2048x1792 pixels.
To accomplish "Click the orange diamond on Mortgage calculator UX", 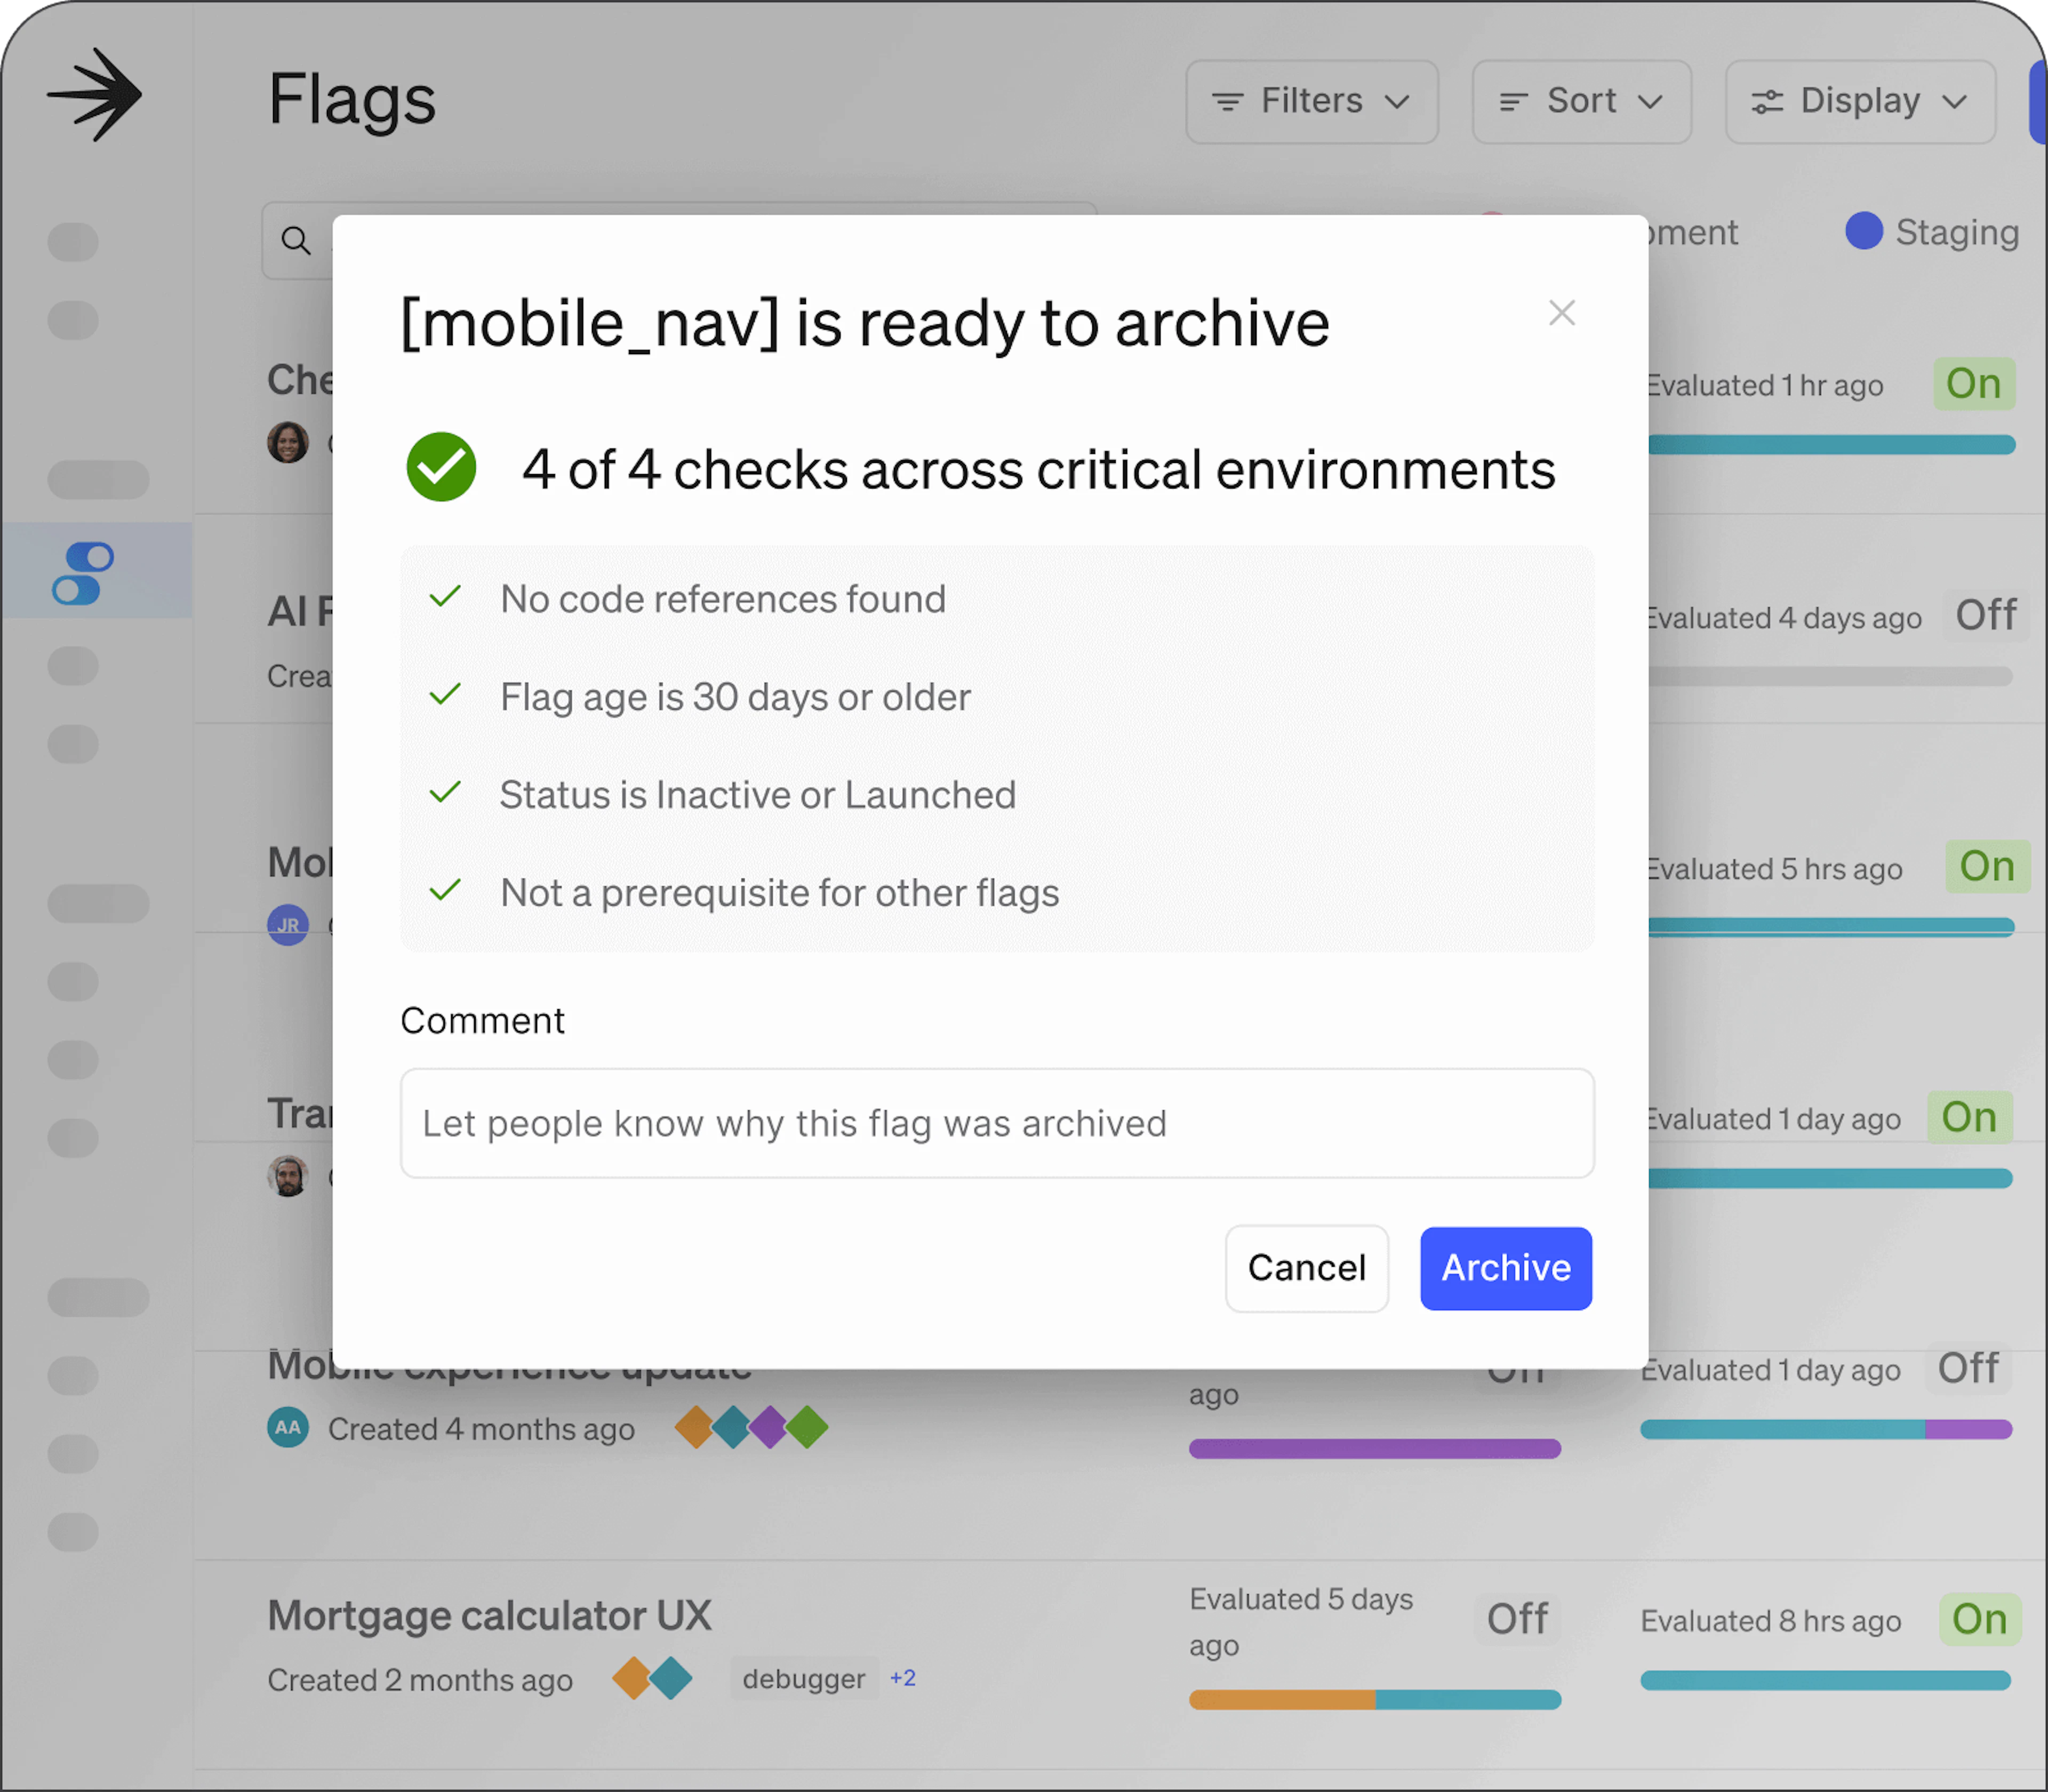I will click(x=632, y=1678).
